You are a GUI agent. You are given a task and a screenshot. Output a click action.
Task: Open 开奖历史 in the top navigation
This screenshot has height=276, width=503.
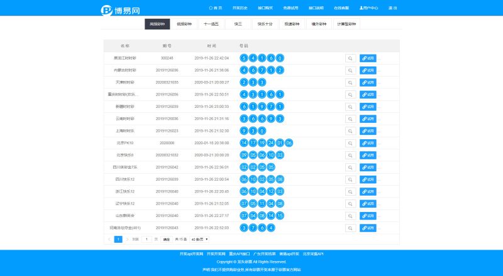click(x=240, y=8)
